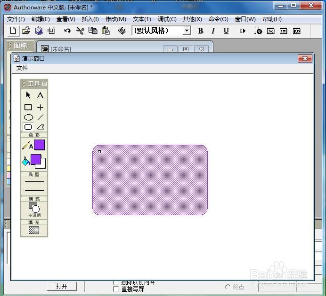Open the Knowledge Objects icon

click(x=296, y=31)
